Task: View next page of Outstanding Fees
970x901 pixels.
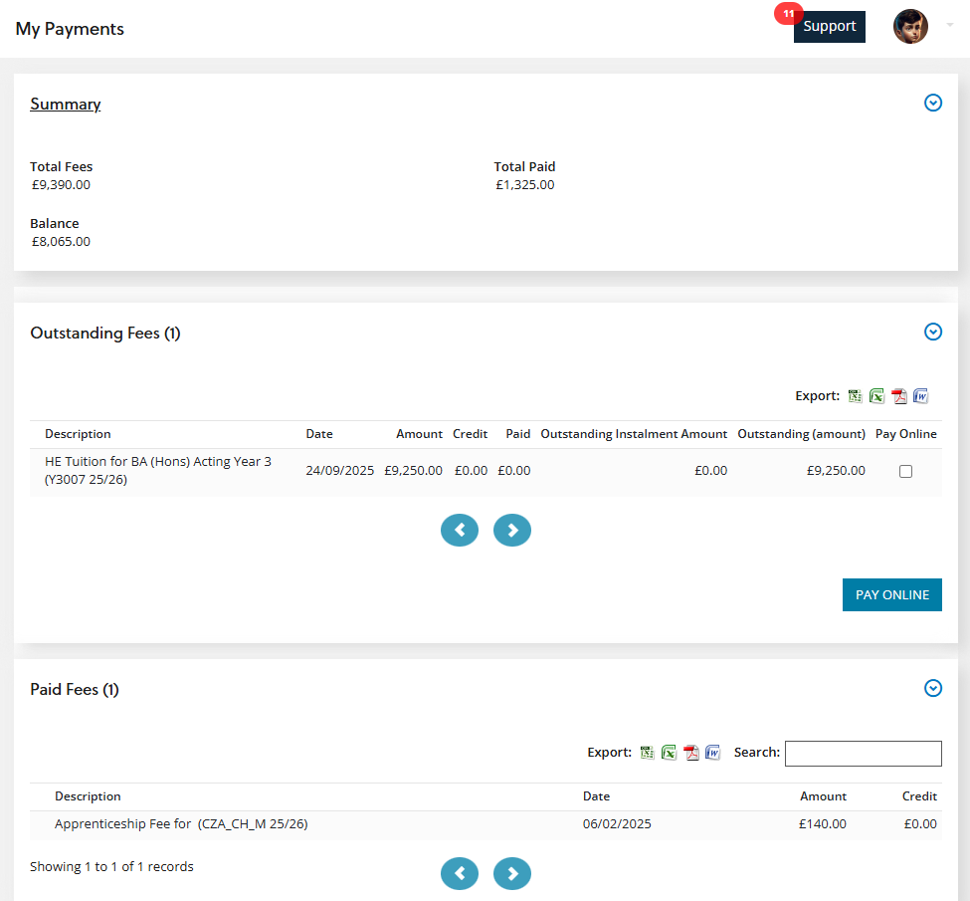Action: click(x=511, y=530)
